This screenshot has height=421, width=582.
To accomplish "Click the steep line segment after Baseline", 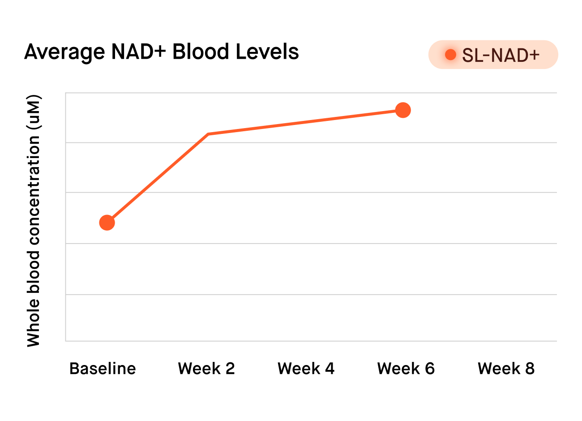I will (x=157, y=179).
